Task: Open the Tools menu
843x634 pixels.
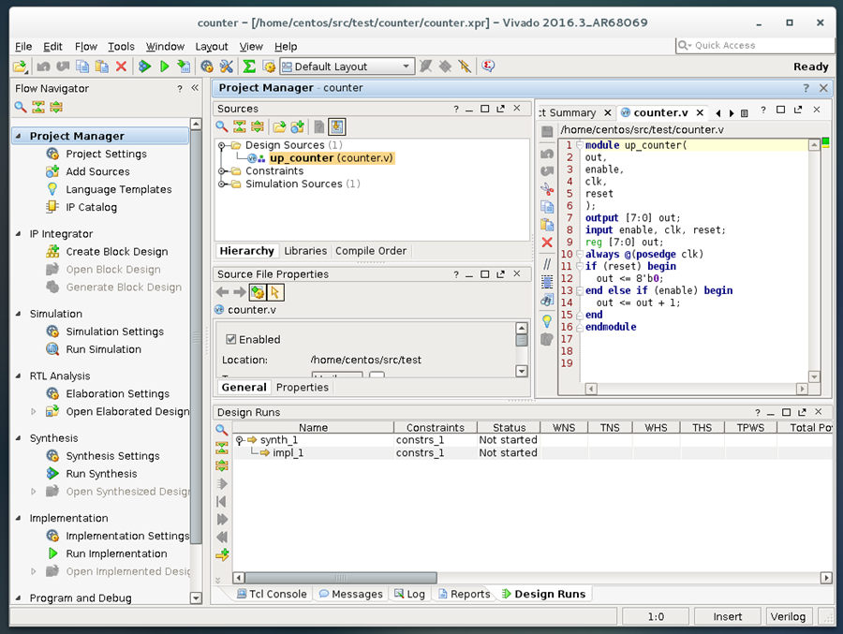Action: pyautogui.click(x=121, y=46)
